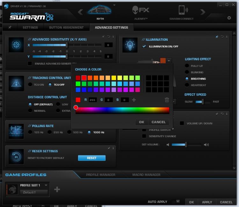Pick the orange swatch in the top row
Image resolution: width=239 pixels, height=207 pixels.
click(x=96, y=78)
